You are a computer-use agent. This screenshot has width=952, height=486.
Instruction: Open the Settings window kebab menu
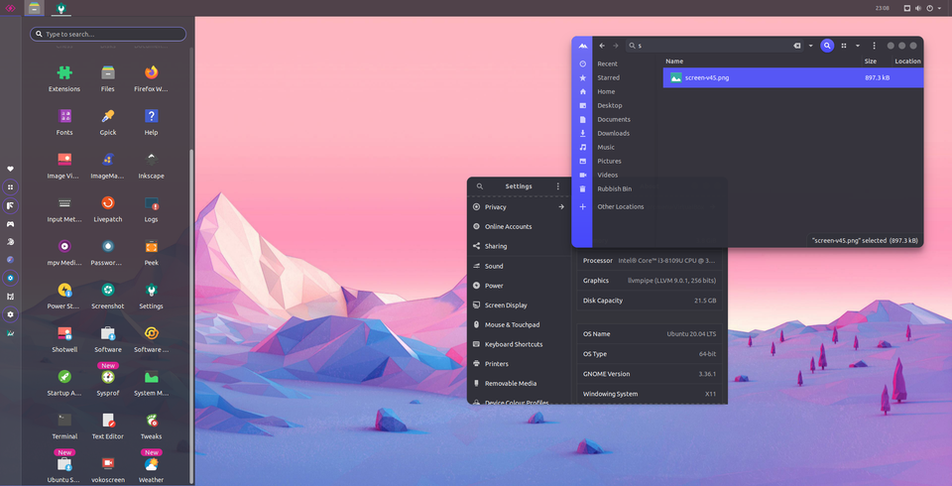pyautogui.click(x=558, y=186)
